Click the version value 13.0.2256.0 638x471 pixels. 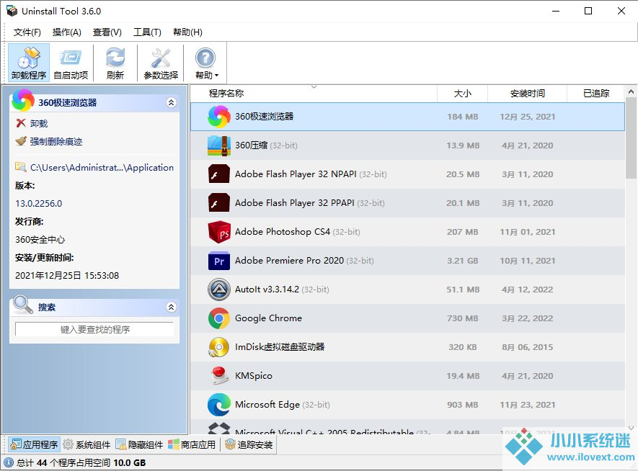39,204
